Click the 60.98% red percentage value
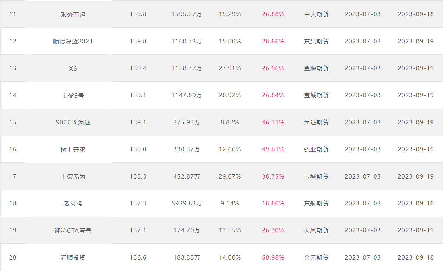Screen dimensions: 443x271 [x=273, y=257]
